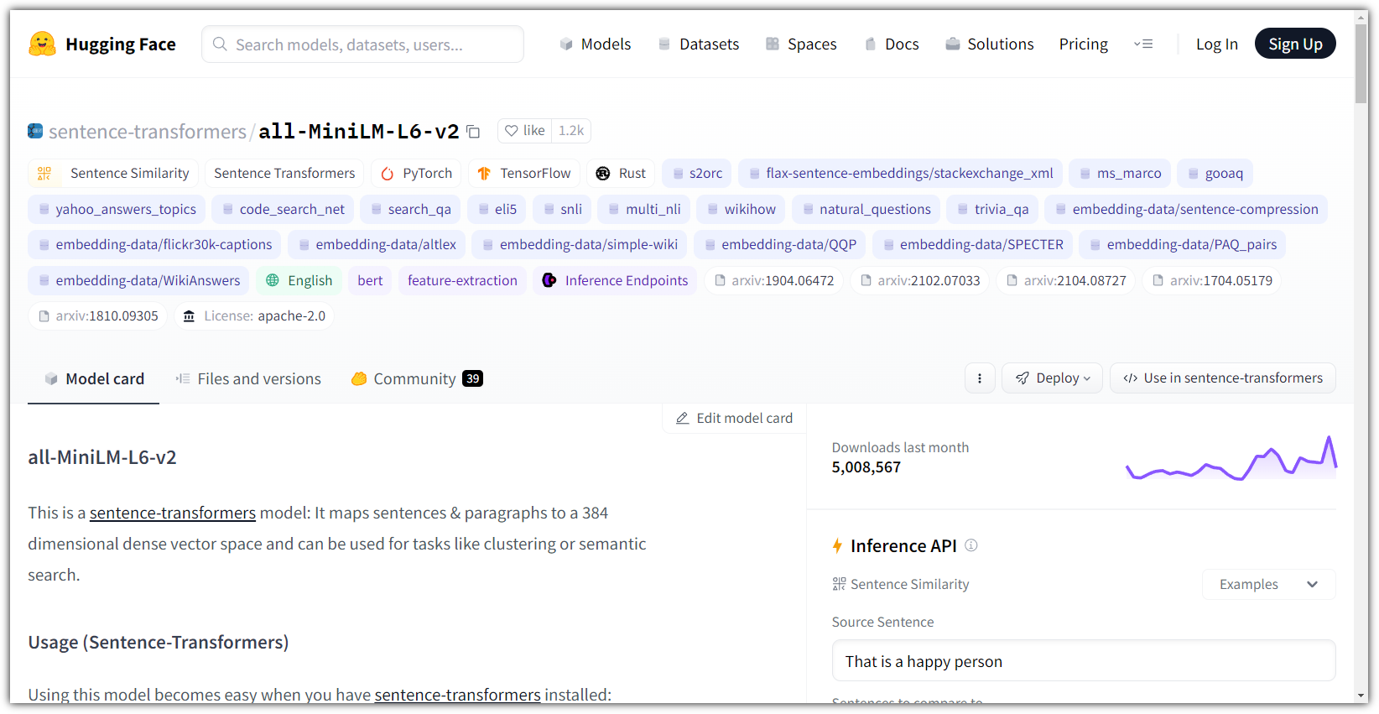Click the Inference Endpoints tag

pyautogui.click(x=615, y=280)
